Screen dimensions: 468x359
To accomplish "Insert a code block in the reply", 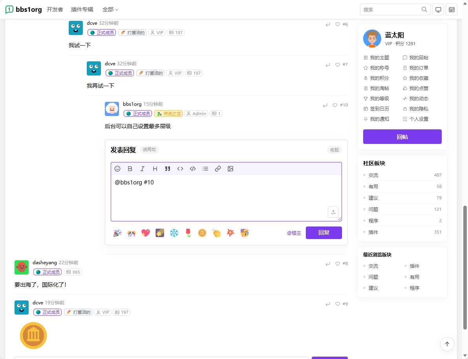I will click(x=193, y=169).
